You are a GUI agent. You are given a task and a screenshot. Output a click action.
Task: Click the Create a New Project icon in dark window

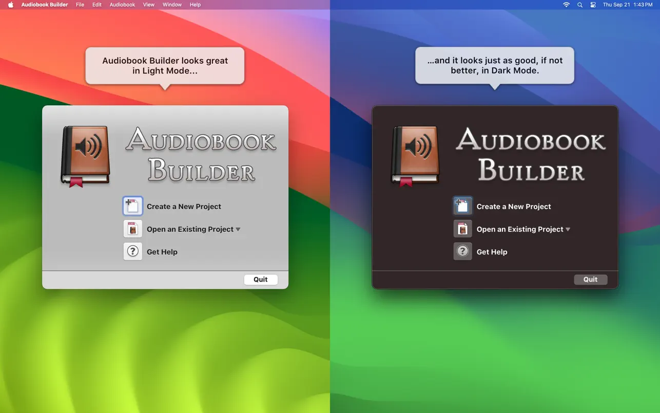point(462,206)
